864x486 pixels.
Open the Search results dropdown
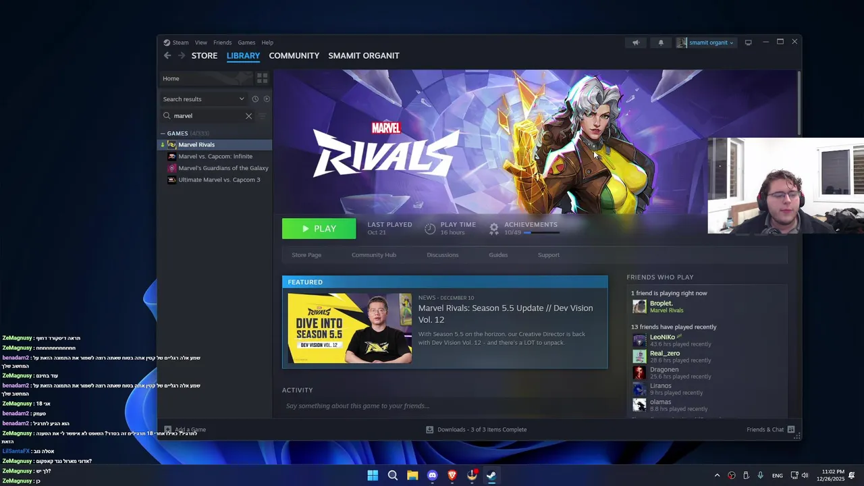203,99
